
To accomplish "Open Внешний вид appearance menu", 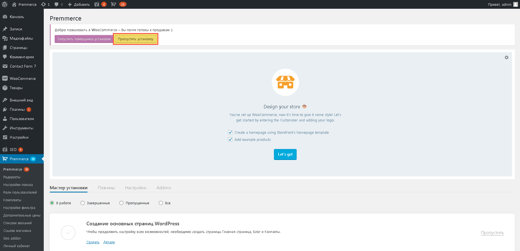I will pyautogui.click(x=22, y=100).
